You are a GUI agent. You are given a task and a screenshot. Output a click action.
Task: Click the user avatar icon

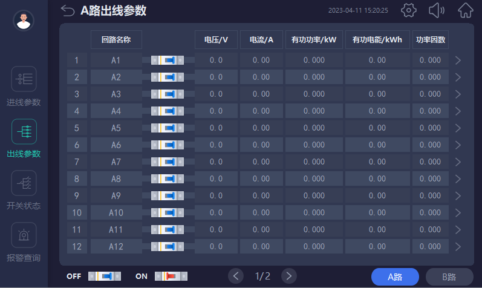[24, 21]
